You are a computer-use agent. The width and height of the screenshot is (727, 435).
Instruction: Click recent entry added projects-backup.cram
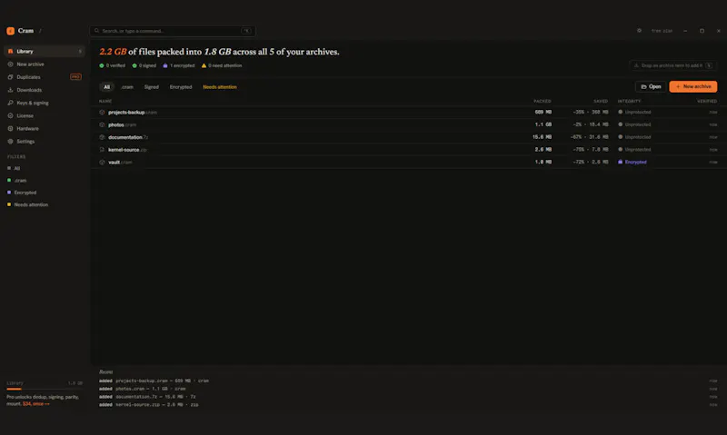pyautogui.click(x=154, y=381)
